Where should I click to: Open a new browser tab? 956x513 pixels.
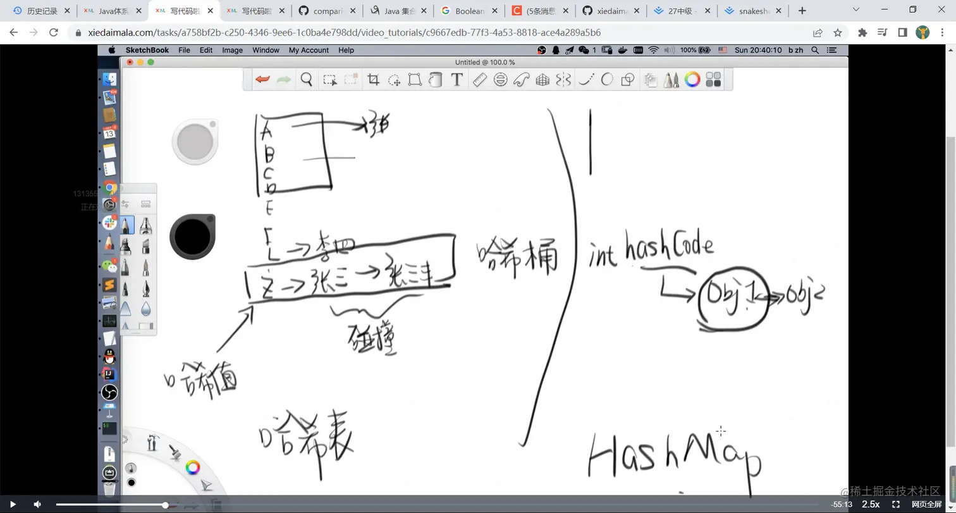802,11
